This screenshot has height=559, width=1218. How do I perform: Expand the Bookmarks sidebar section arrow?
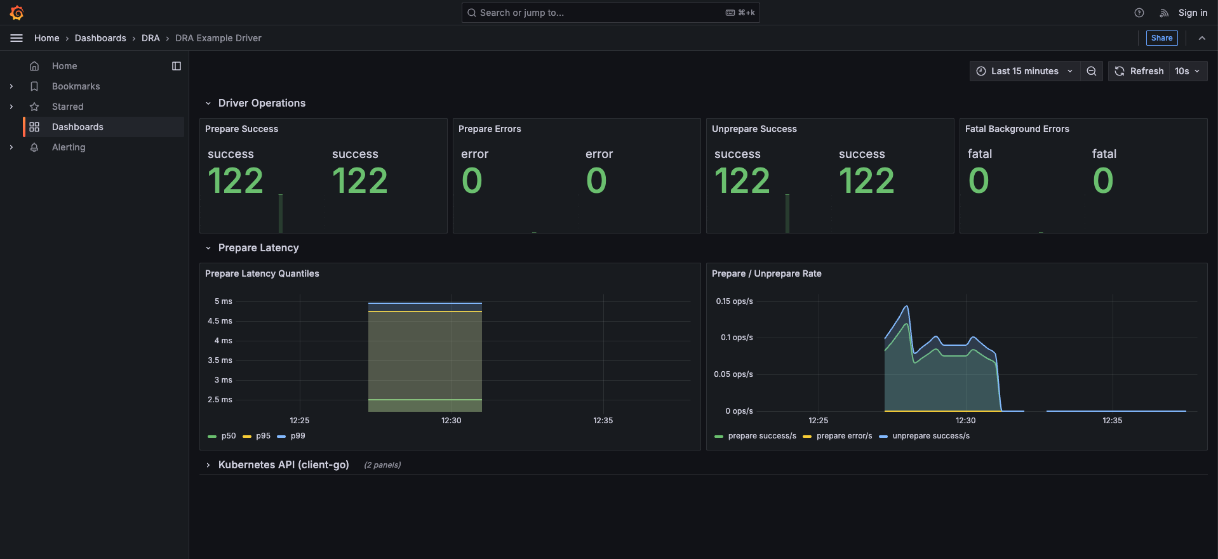(11, 86)
